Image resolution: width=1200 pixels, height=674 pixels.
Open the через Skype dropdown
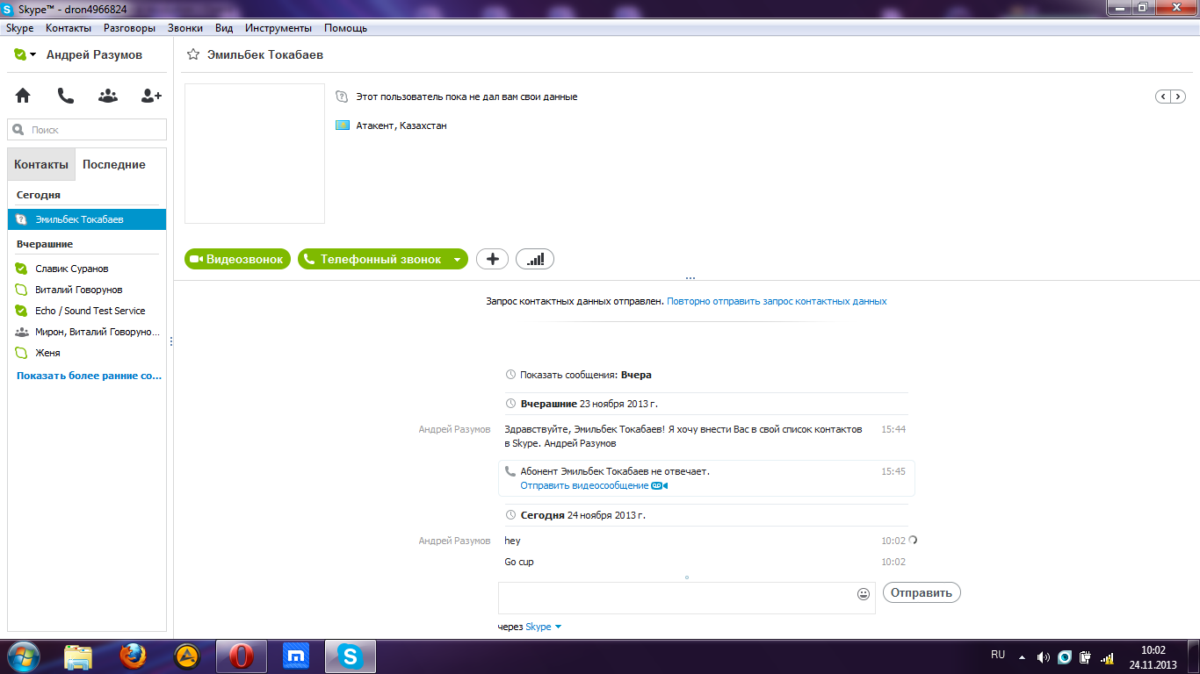(x=544, y=627)
